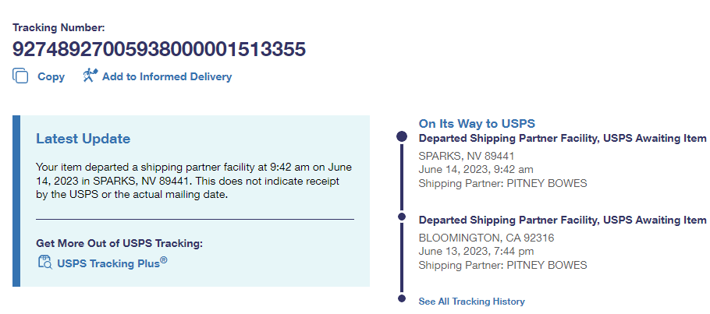Click the On Its Way to USPS heading
710x314 pixels.
(476, 123)
